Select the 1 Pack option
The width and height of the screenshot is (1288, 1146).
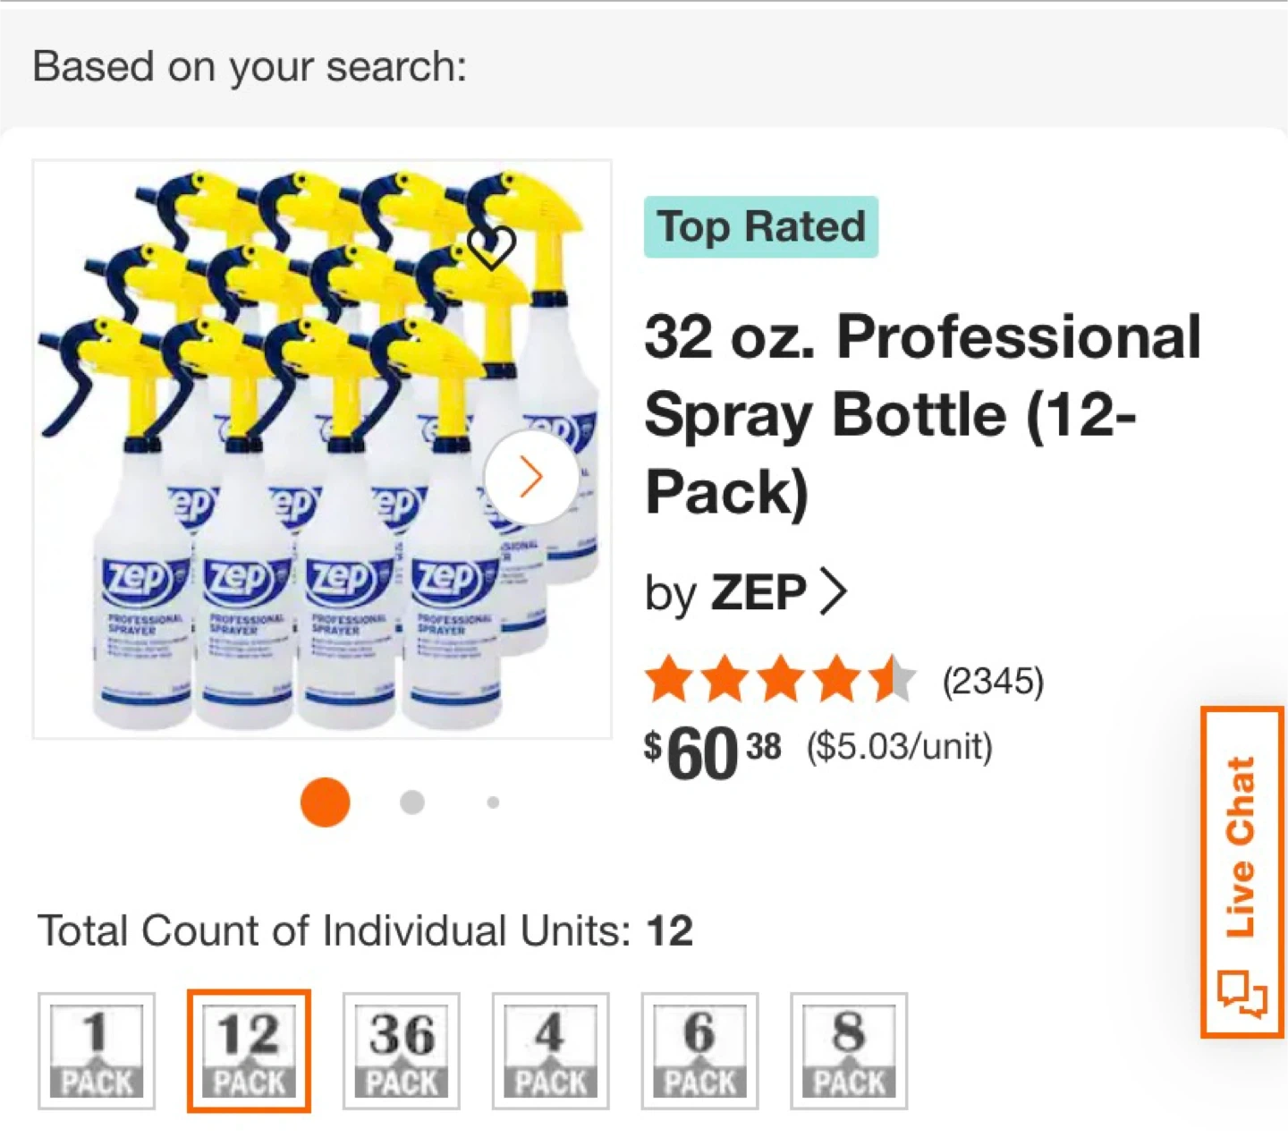pyautogui.click(x=97, y=1051)
